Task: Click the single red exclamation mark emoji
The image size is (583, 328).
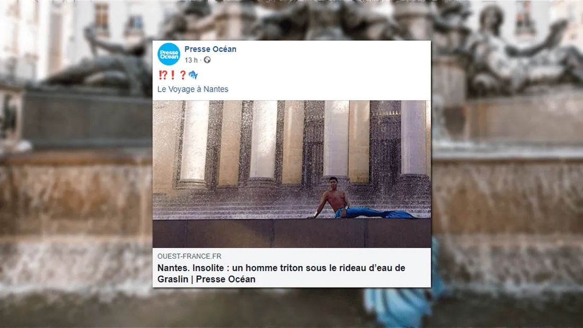Action: [x=173, y=75]
